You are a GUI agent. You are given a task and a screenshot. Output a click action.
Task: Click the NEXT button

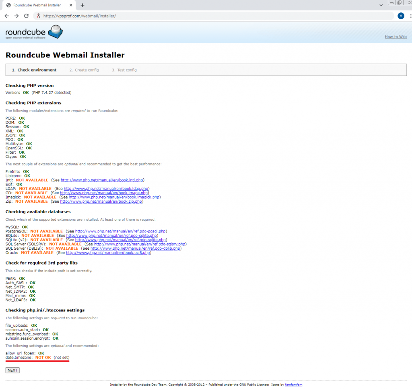(x=12, y=371)
